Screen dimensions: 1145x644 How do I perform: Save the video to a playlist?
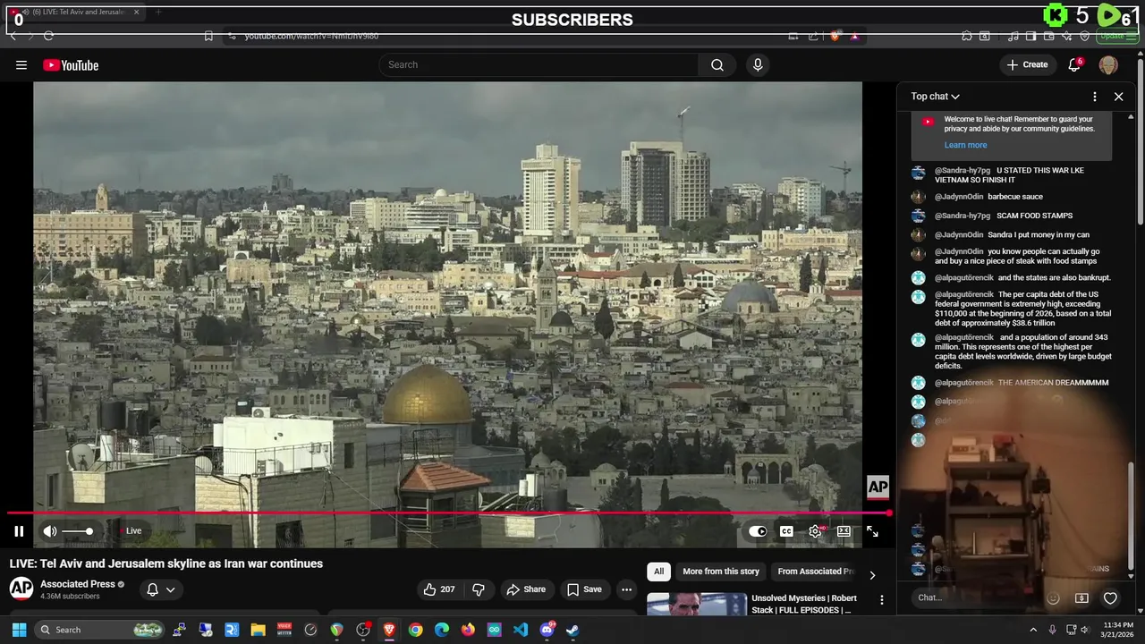click(585, 589)
